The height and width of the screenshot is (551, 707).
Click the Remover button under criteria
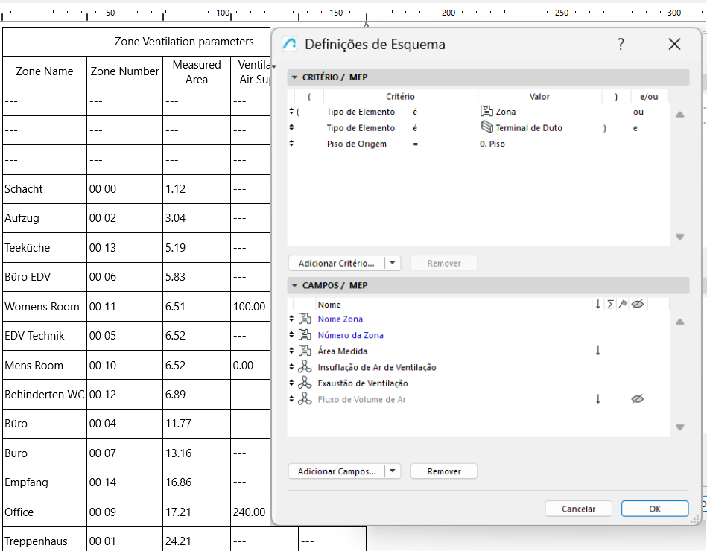pyautogui.click(x=444, y=264)
